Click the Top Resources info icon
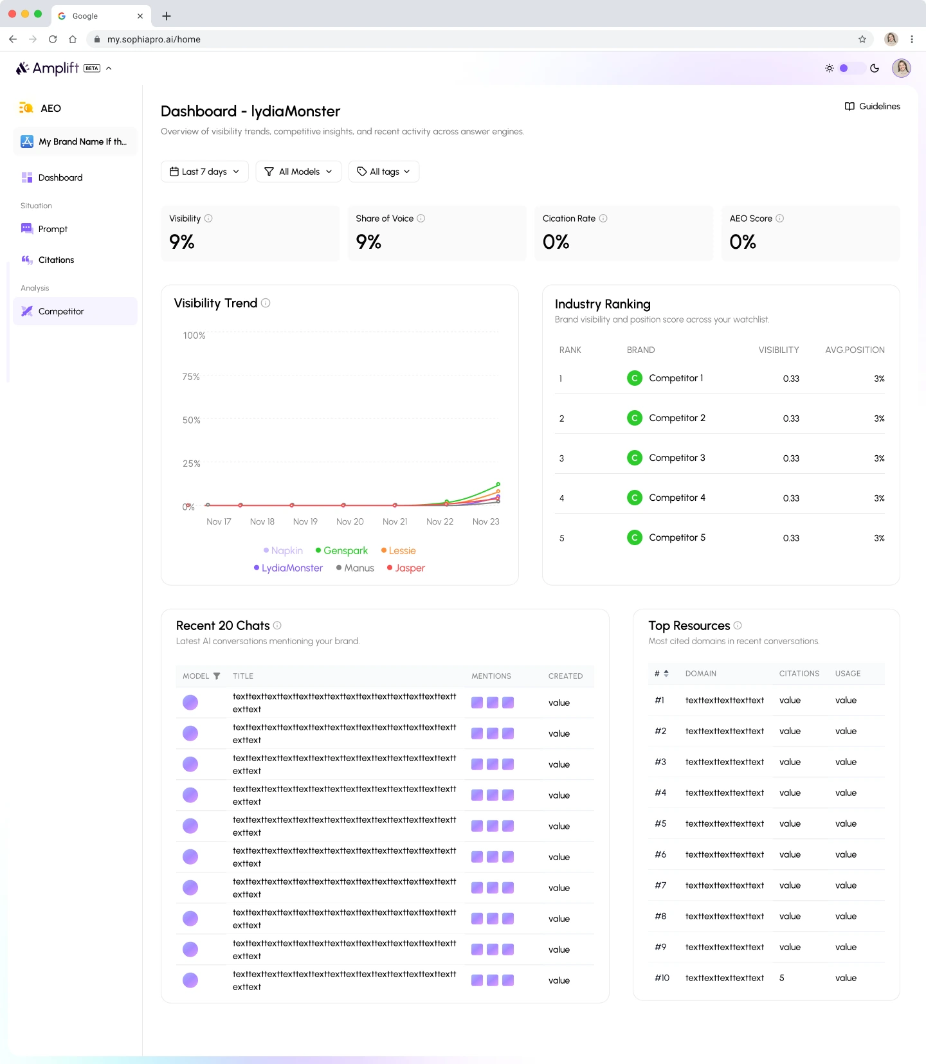The height and width of the screenshot is (1064, 926). click(738, 625)
